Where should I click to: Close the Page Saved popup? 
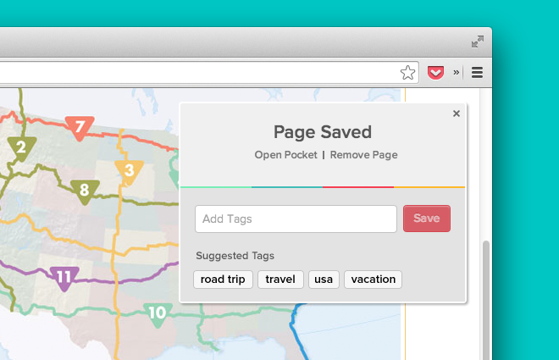coord(457,114)
